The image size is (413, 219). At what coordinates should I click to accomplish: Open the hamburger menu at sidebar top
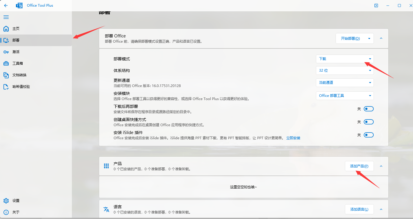pos(6,17)
